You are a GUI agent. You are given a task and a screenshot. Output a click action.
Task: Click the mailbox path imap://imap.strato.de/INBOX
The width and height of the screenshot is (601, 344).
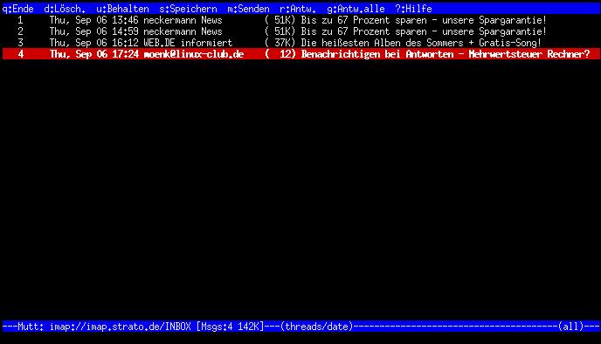[121, 327]
